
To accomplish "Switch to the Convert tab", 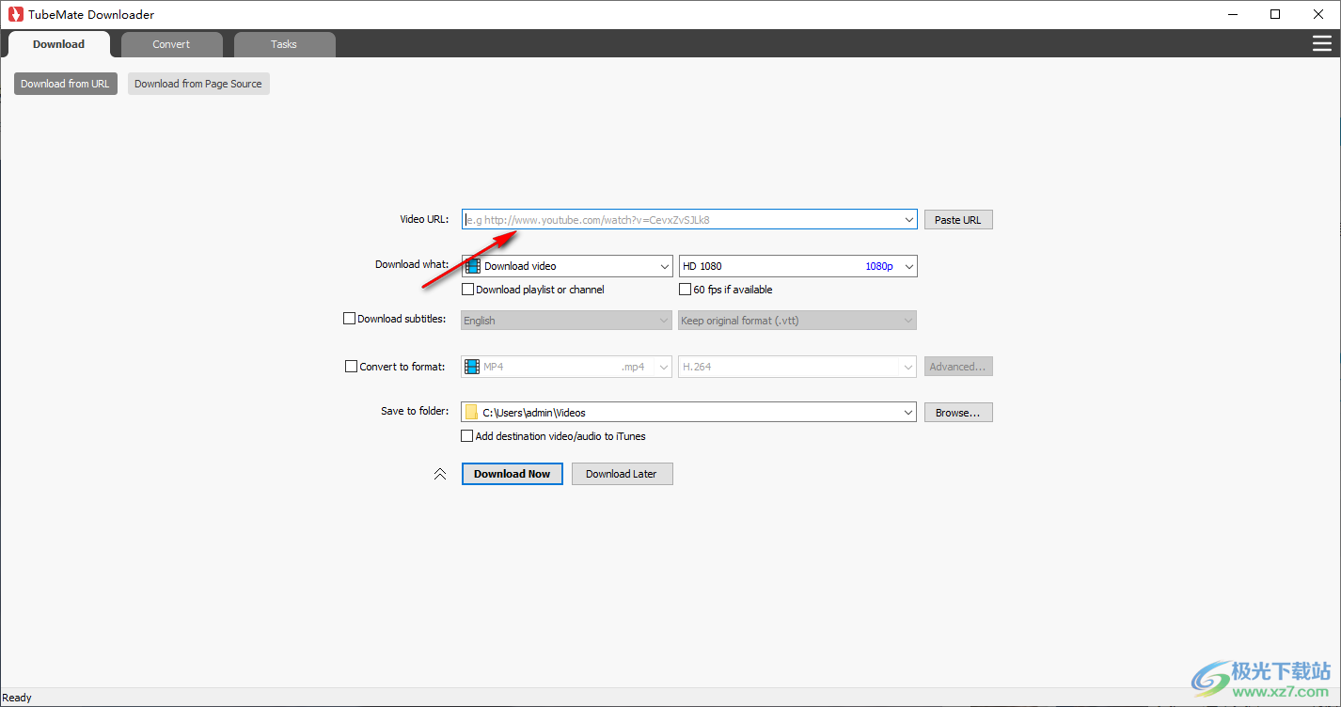I will pyautogui.click(x=171, y=44).
